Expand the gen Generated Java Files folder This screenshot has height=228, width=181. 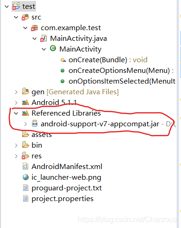point(16,92)
